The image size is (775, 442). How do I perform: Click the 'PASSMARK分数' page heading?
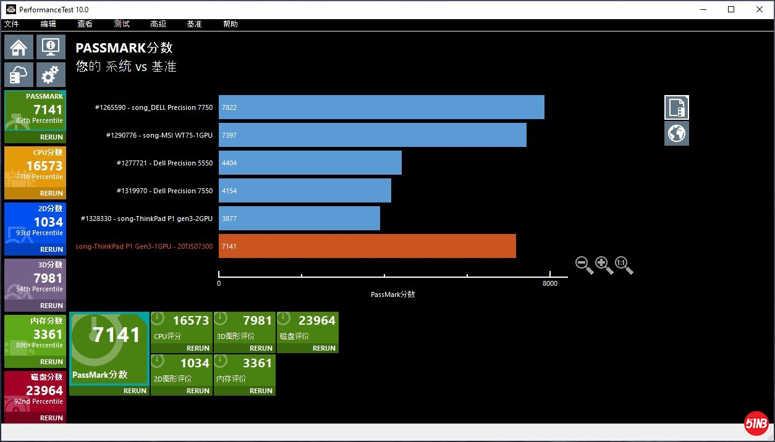tap(124, 48)
